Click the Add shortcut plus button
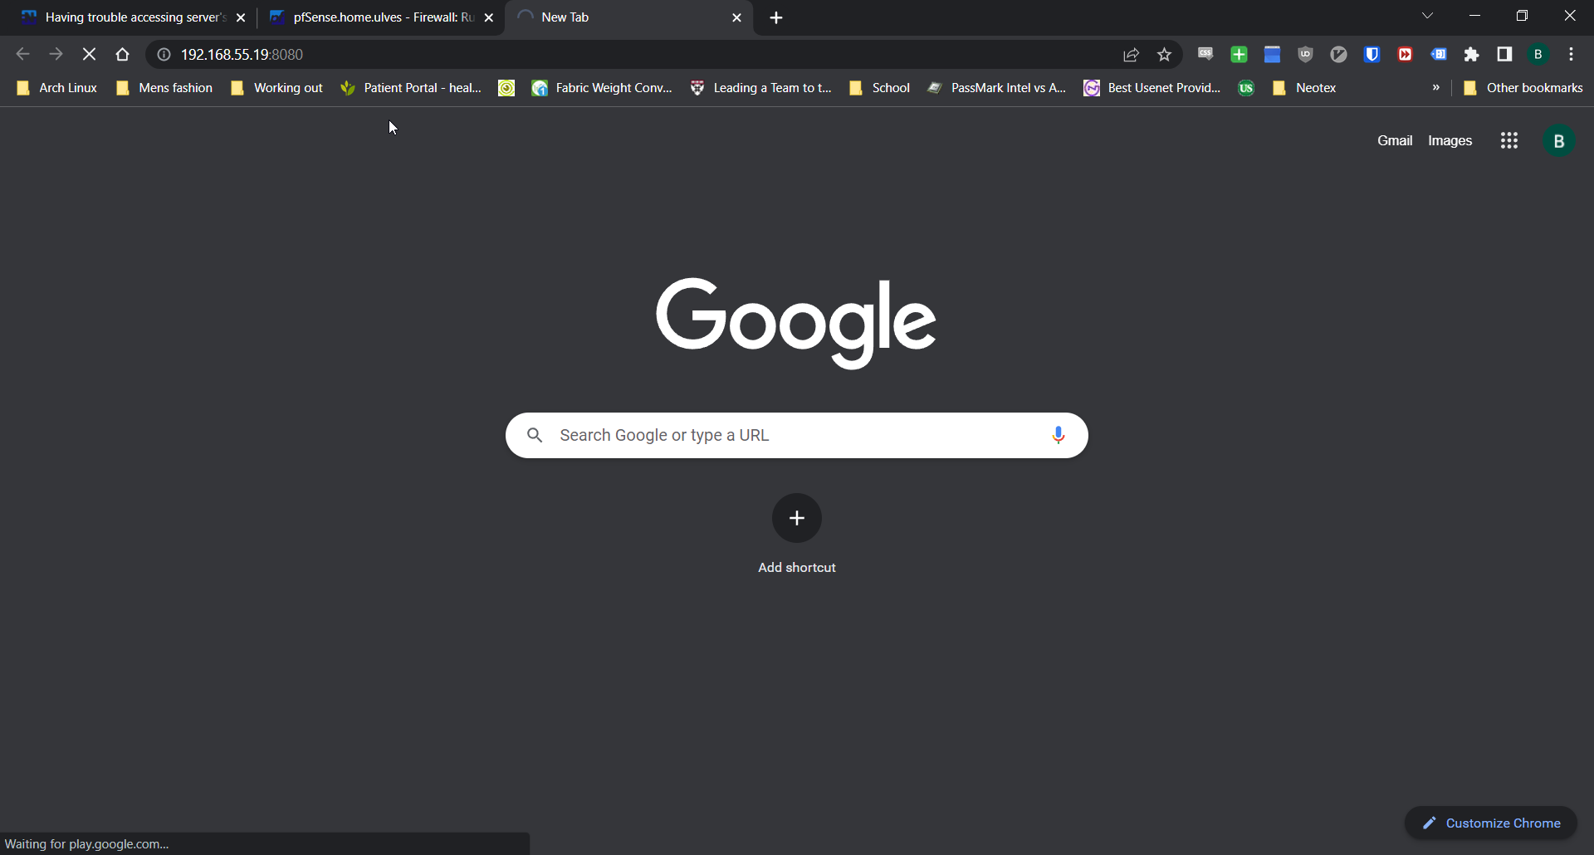1594x855 pixels. [x=797, y=518]
